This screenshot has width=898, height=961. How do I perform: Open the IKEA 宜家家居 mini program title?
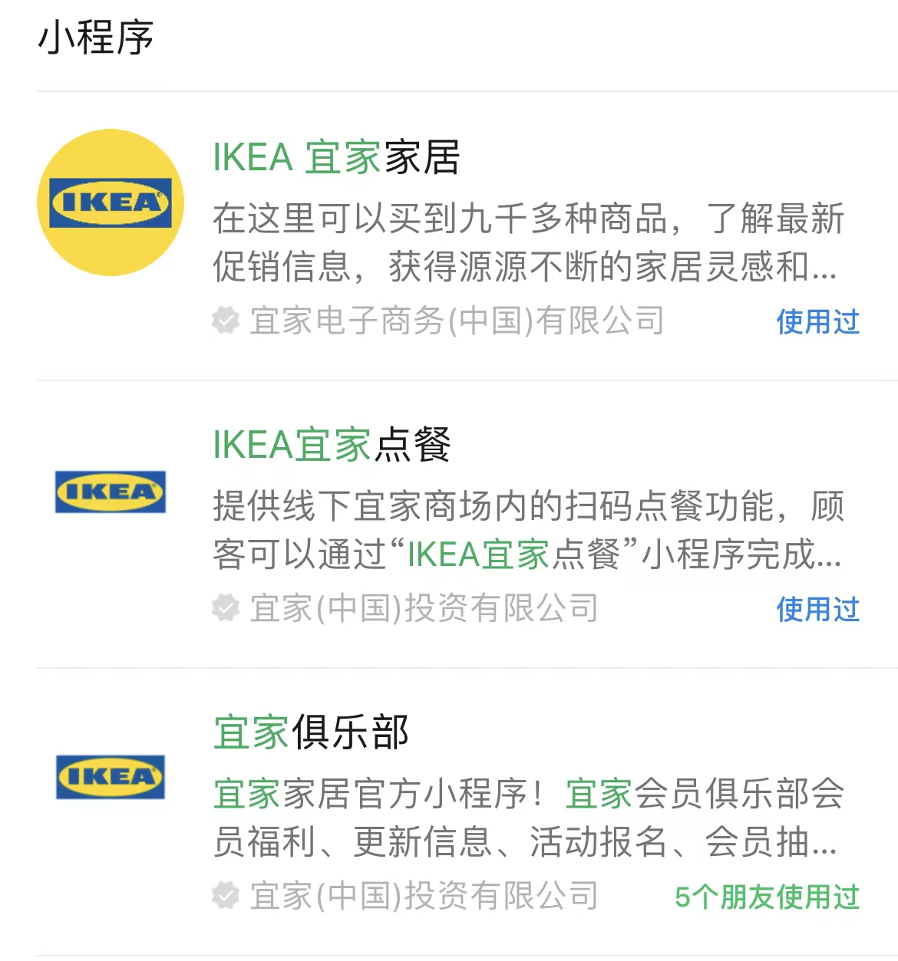tap(336, 157)
